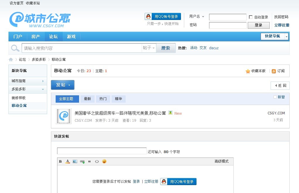Click the quote icon in editor
This screenshot has height=193, width=299.
(x=89, y=161)
